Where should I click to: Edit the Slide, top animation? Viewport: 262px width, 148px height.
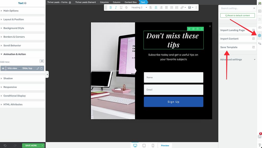tap(38, 69)
